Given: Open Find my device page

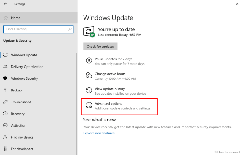Looking at the screenshot, I should click(38, 137).
